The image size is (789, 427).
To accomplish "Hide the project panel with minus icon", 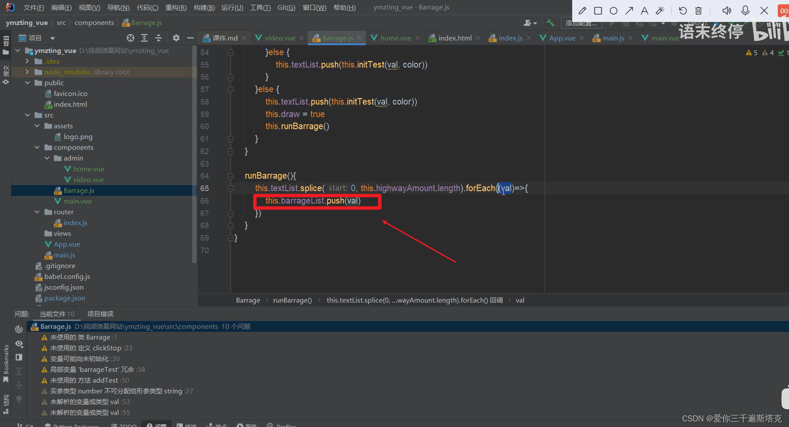I will click(190, 38).
